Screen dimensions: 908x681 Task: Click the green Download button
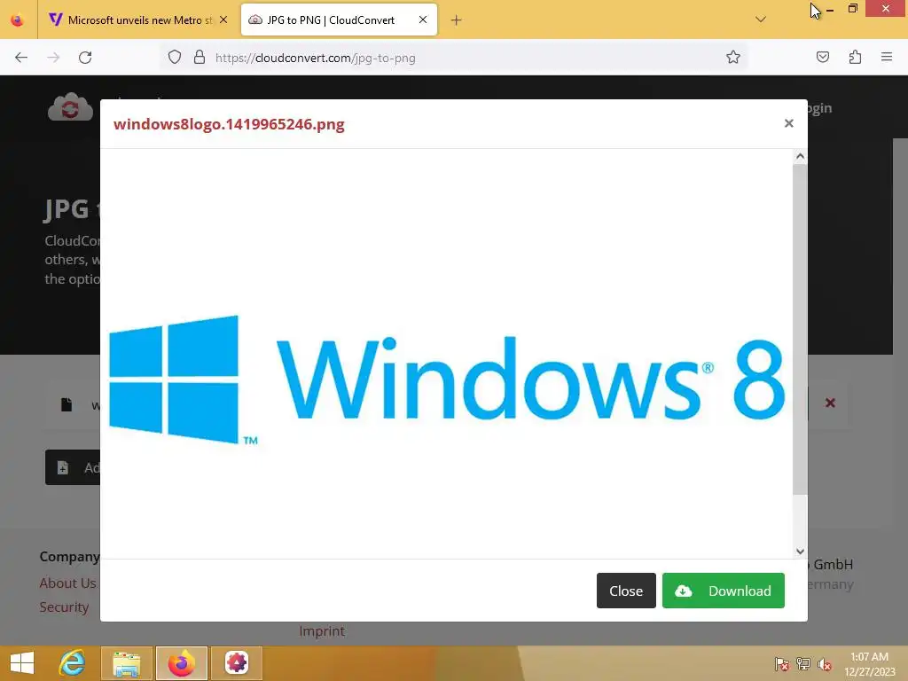724,591
